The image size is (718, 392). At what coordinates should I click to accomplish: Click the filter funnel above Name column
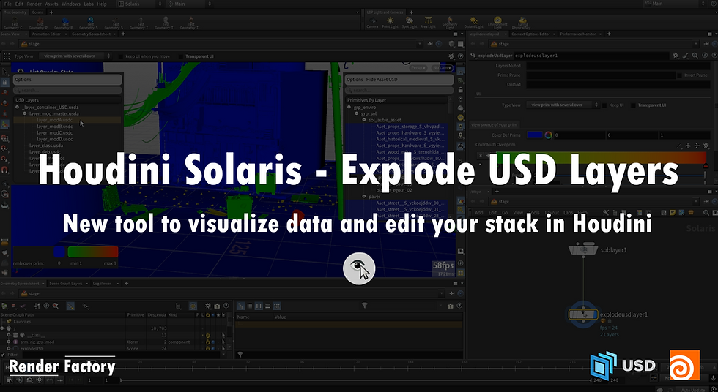click(365, 305)
